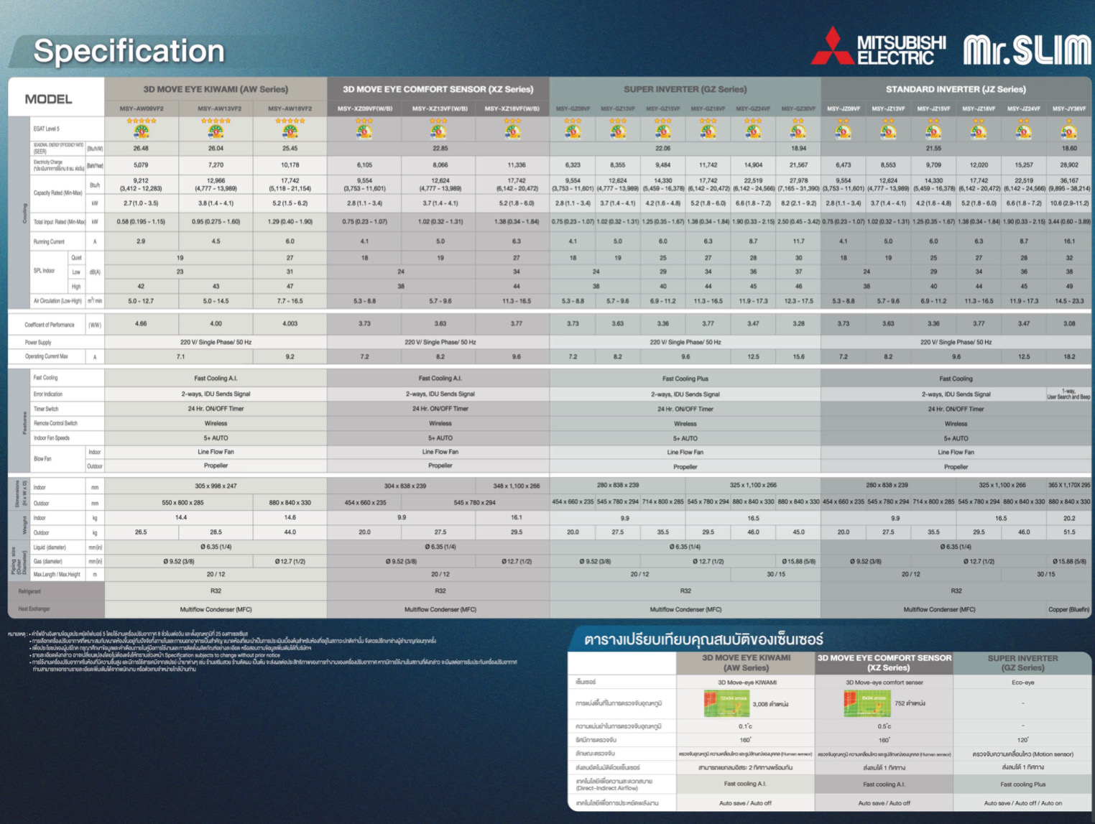Click the EGAT badge under MSY-XZ13VF(W/B)

tap(438, 131)
